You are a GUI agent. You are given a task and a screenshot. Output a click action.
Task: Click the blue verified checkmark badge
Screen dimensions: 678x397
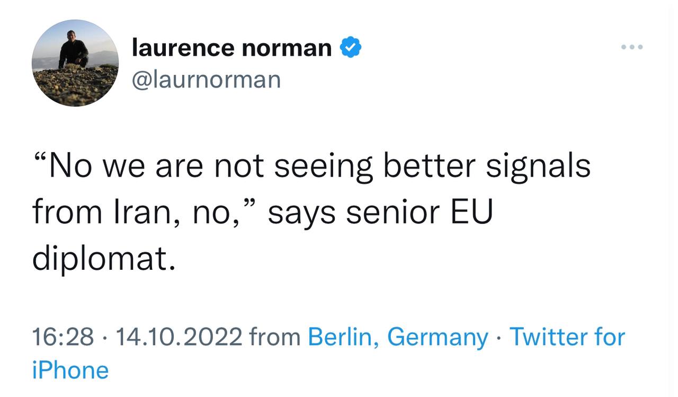pyautogui.click(x=350, y=48)
